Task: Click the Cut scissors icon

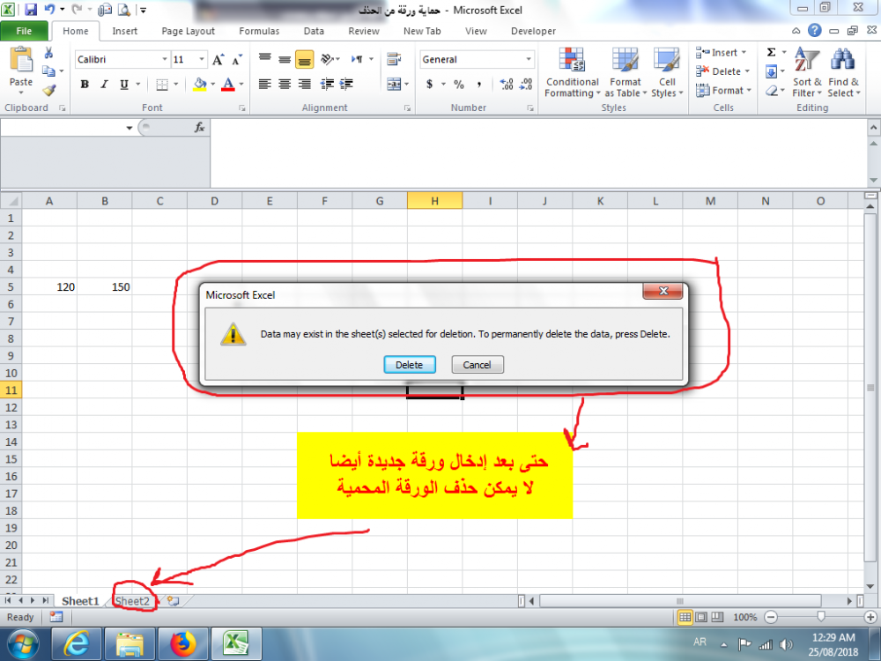Action: point(48,53)
